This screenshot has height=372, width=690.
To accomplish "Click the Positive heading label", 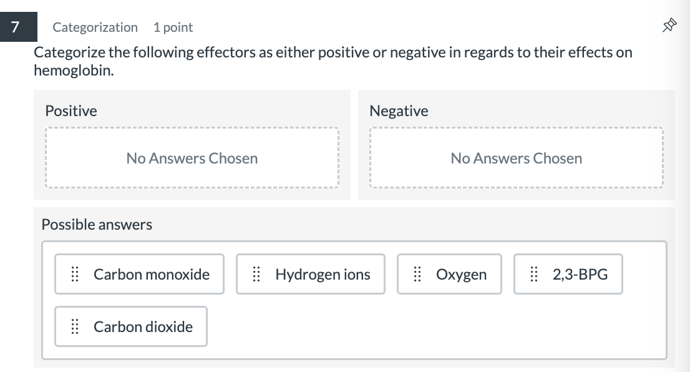I will tap(70, 110).
